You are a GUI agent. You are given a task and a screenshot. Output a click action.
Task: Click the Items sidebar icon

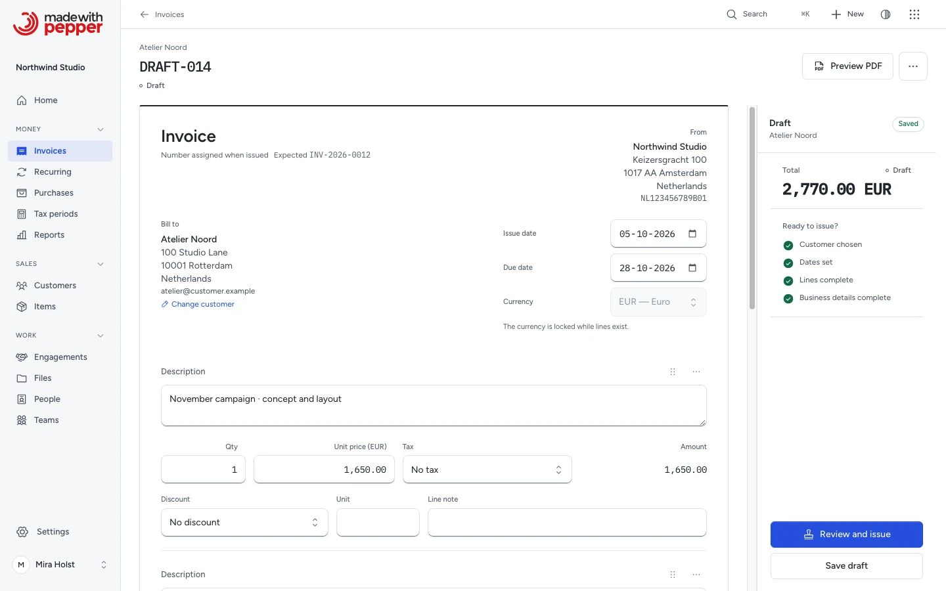(22, 307)
